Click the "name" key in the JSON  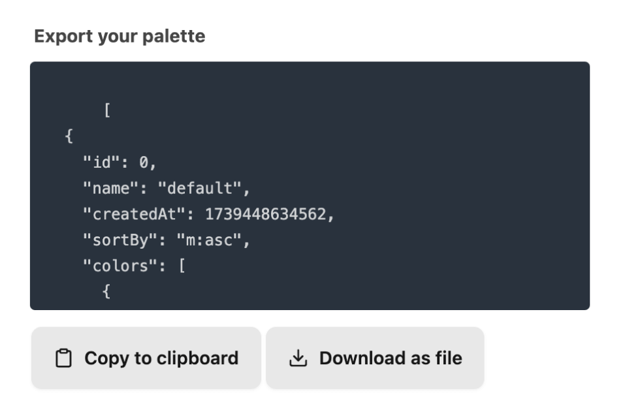click(x=111, y=188)
